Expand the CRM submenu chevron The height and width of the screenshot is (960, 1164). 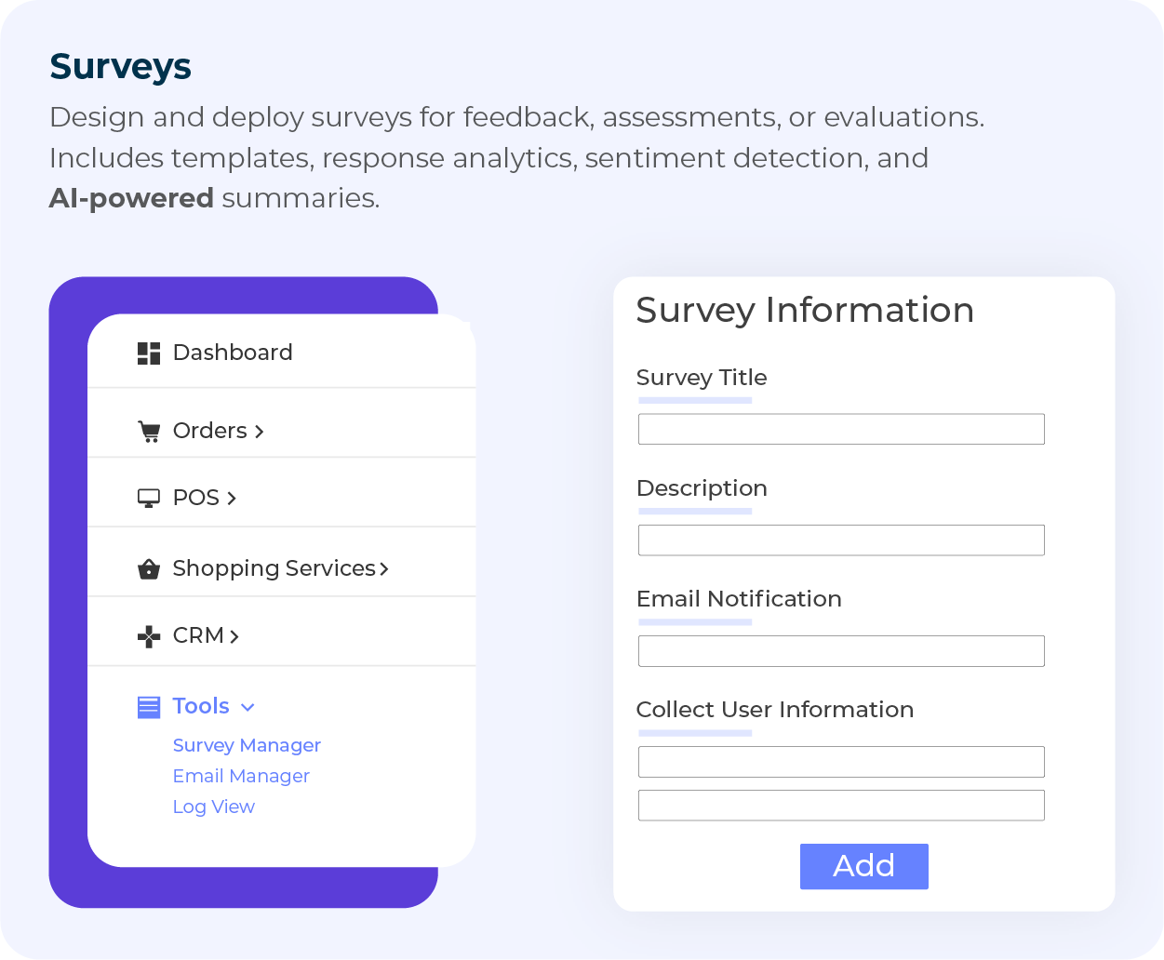pos(234,636)
